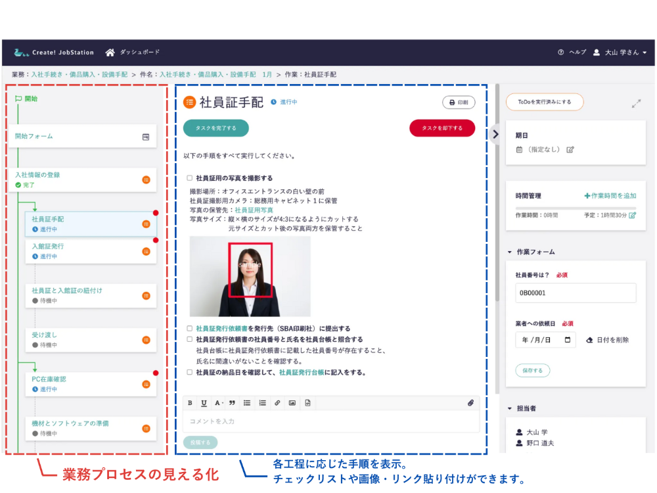Click the 時間管理 work time progress bar
657x493 pixels.
[x=576, y=208]
